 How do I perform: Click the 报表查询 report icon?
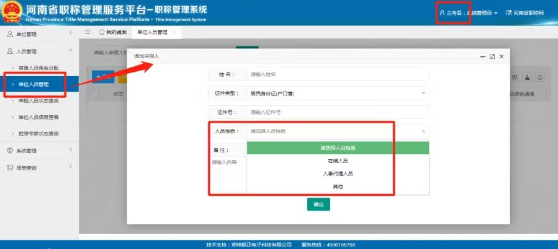(10, 168)
